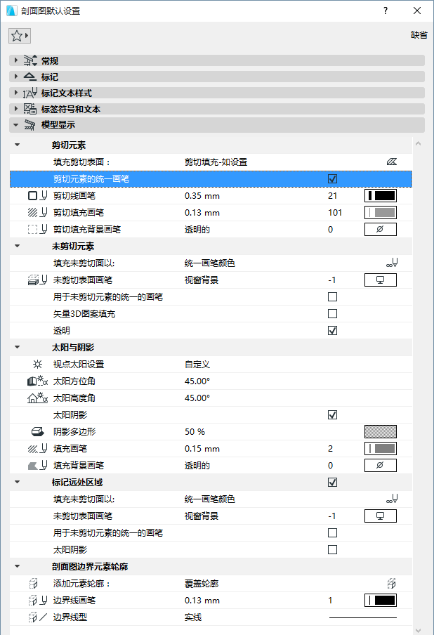Viewport: 434px width, 635px height.
Task: Click the 常规 panel icon
Action: click(30, 60)
